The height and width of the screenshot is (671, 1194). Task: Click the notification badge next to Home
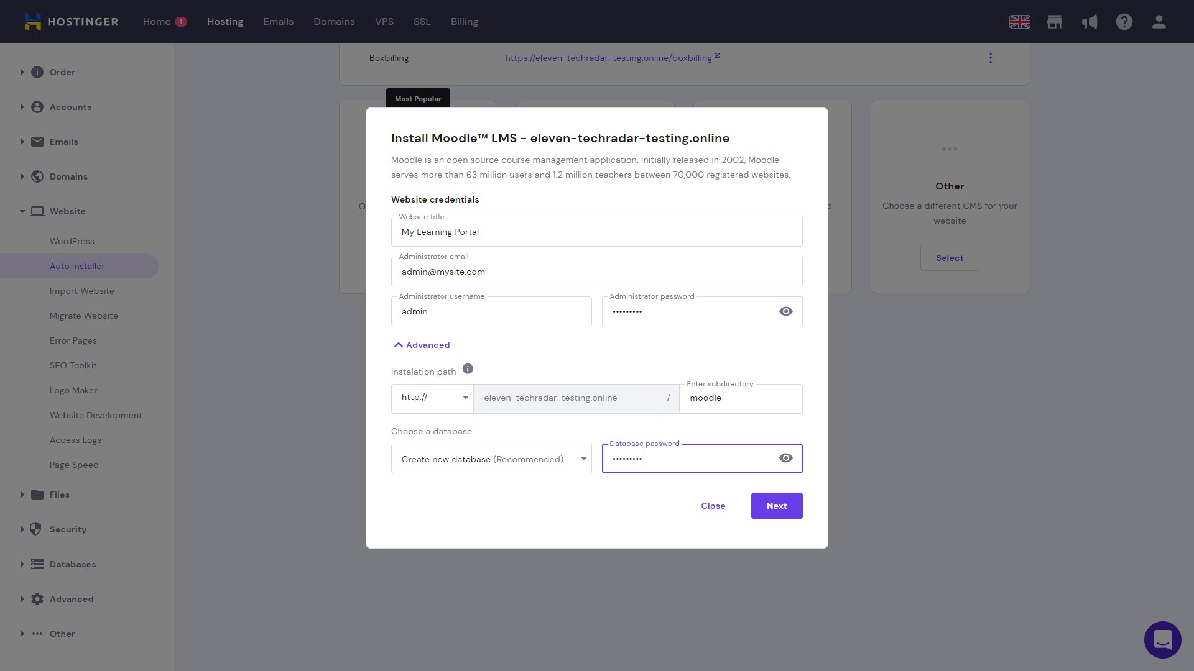point(181,22)
